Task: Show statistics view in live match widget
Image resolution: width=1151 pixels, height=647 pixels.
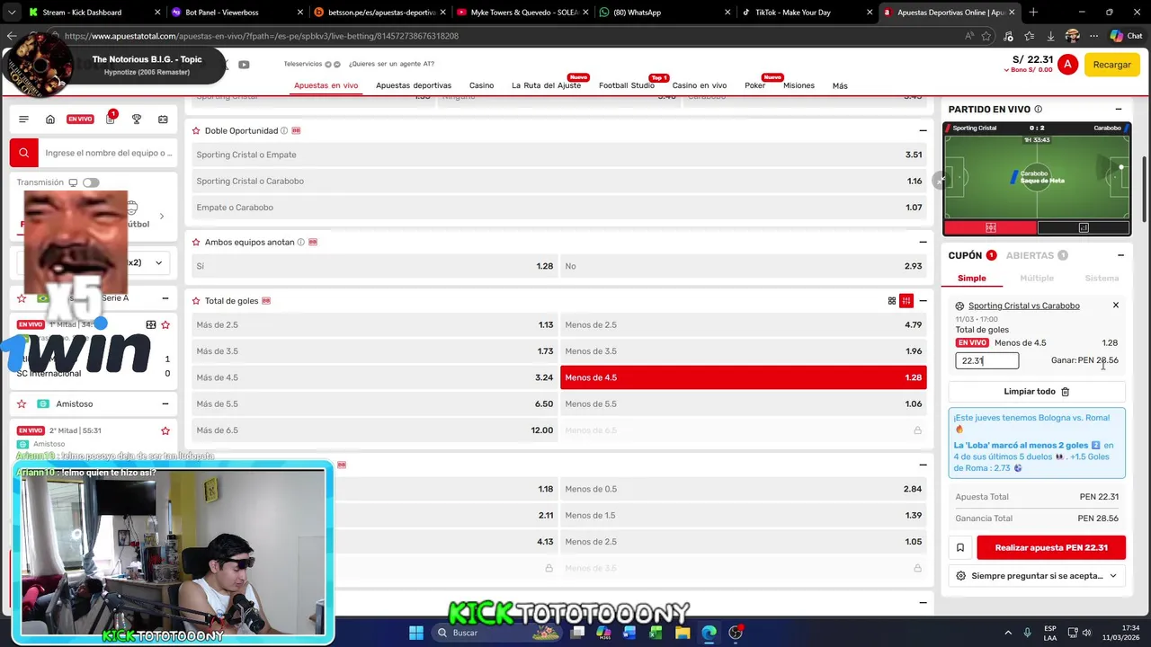Action: click(x=1084, y=227)
